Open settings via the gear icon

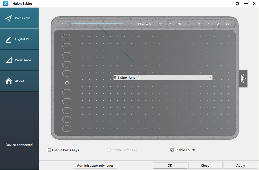(x=237, y=4)
